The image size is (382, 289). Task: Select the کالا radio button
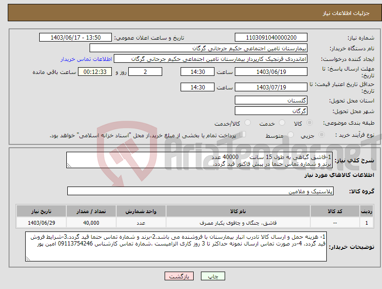click(x=309, y=123)
